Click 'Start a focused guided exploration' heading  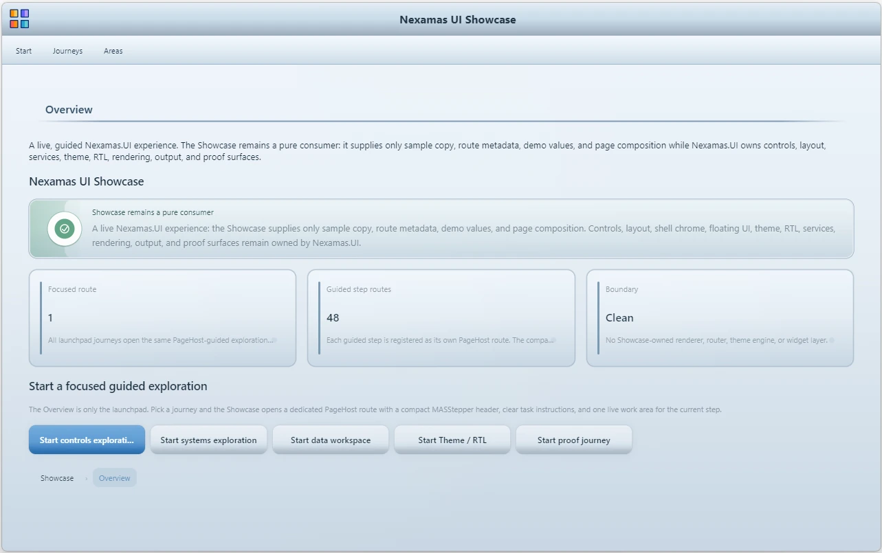[x=118, y=386]
